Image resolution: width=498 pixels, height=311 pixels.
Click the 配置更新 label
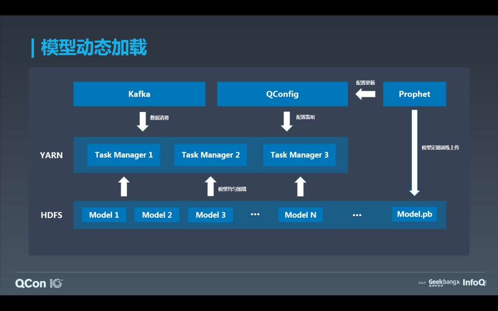coord(366,83)
